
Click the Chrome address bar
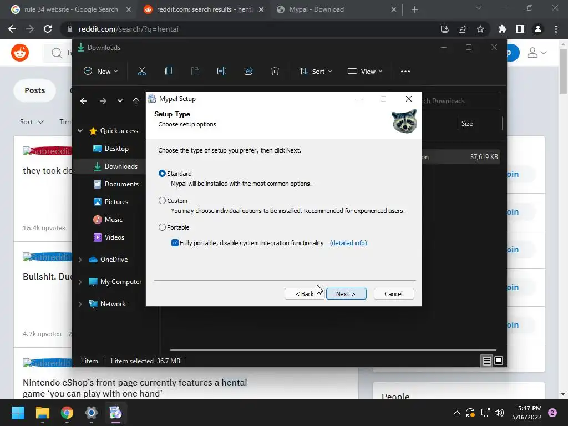[250, 29]
